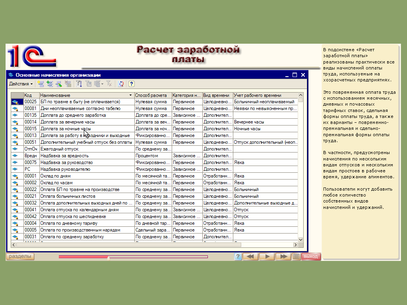Image resolution: width=407 pixels, height=305 pixels.
Task: Open the filter history dropdown arrow
Action: [102, 84]
